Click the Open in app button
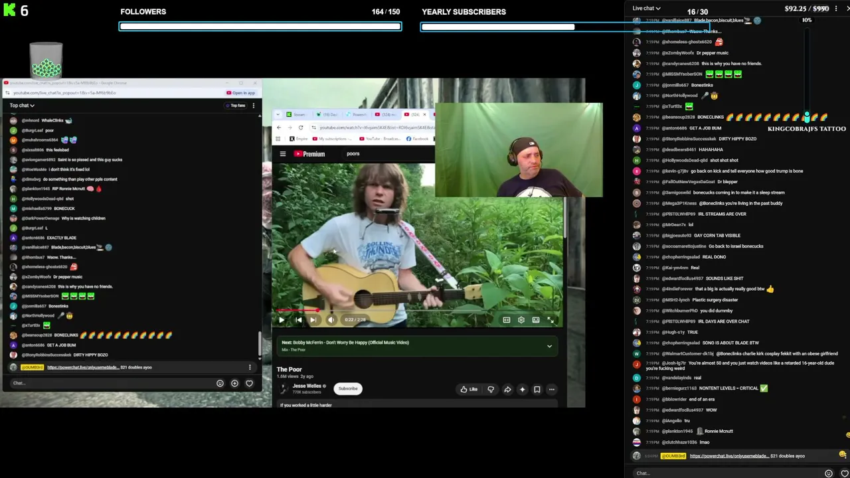 pyautogui.click(x=241, y=93)
